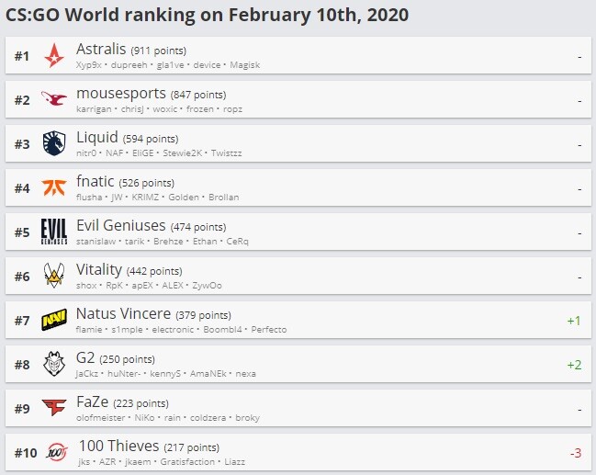Screen dimensions: 596x475
Task: Click the Astralis team logo
Action: pos(54,55)
